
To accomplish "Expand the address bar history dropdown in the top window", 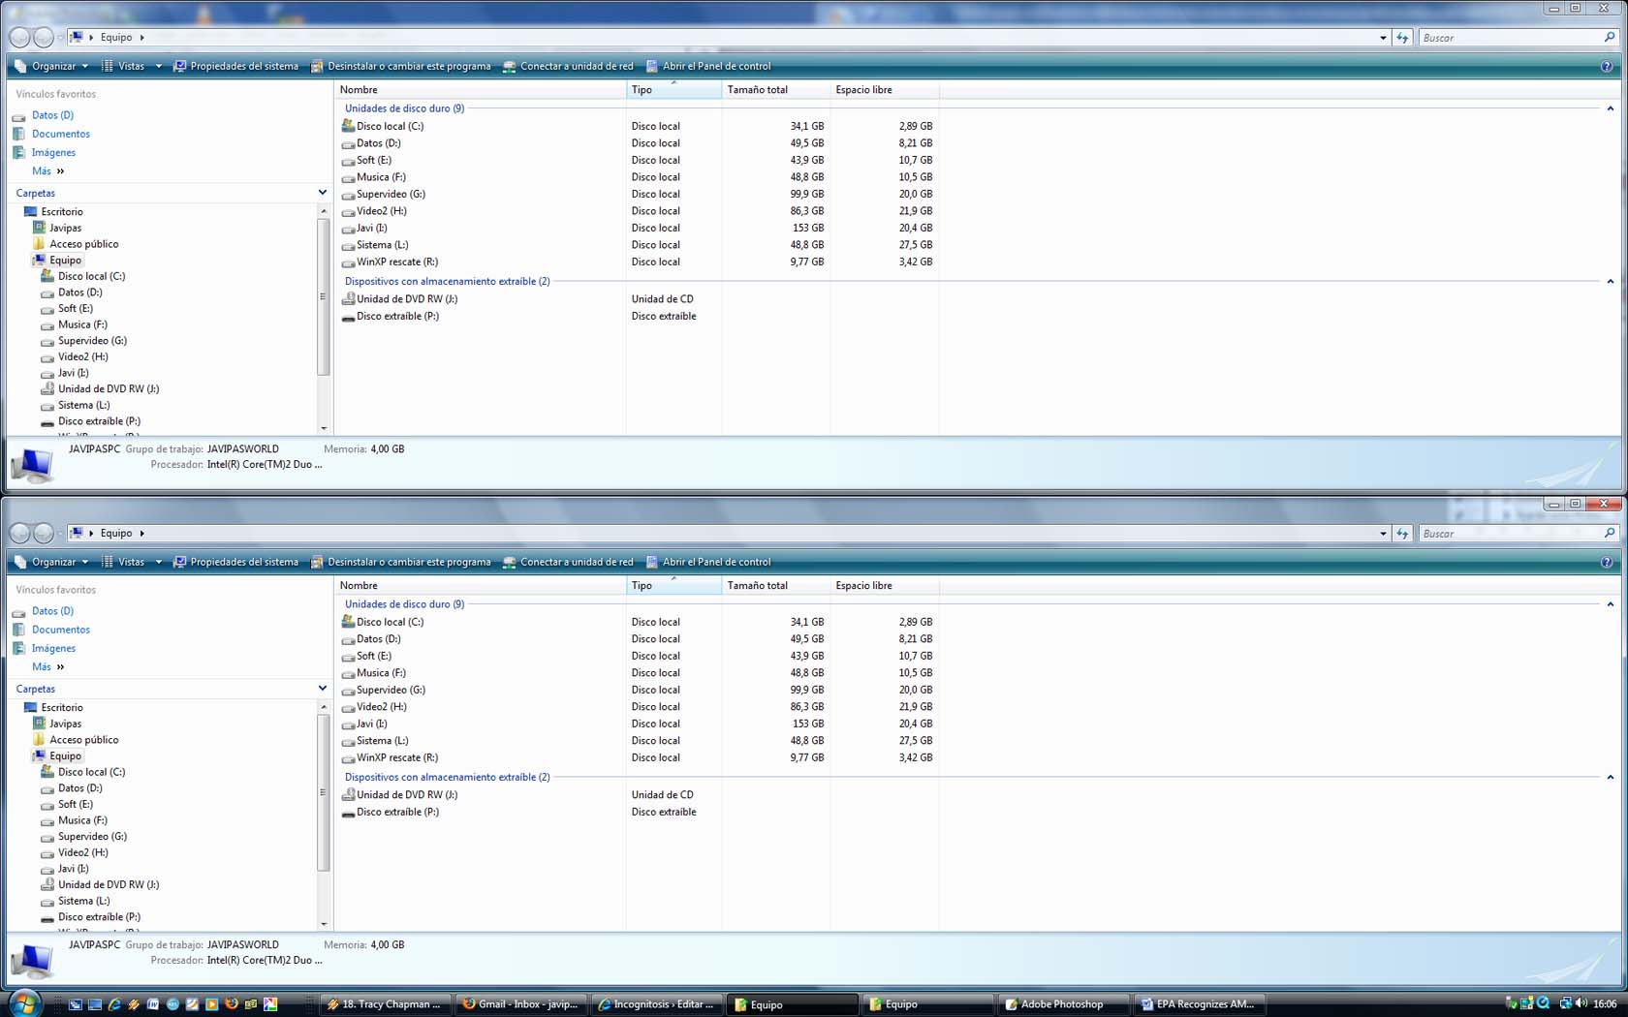I will (1383, 38).
